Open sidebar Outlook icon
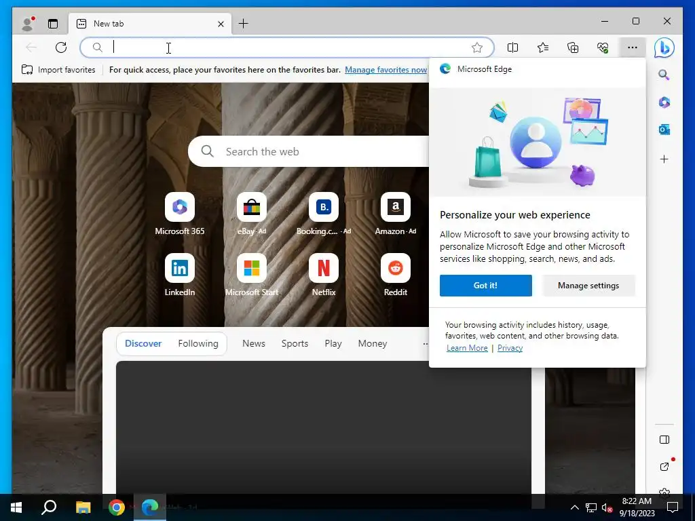Image resolution: width=695 pixels, height=521 pixels. click(664, 130)
